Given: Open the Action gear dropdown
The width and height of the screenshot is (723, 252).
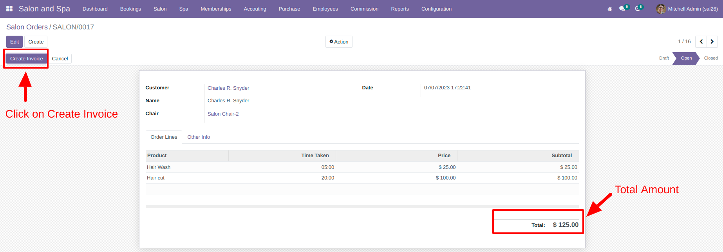Looking at the screenshot, I should point(339,42).
